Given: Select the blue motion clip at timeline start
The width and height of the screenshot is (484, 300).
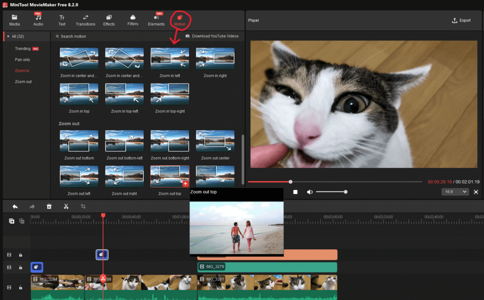Looking at the screenshot, I should 37,267.
